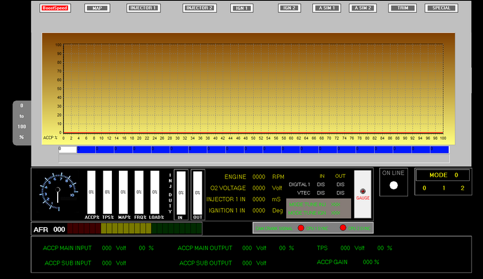This screenshot has width=483, height=279.
Task: Select mode 0
Action: coord(425,188)
